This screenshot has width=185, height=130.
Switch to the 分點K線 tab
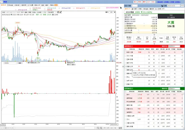click(x=17, y=5)
